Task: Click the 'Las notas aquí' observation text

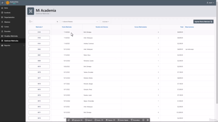Action: (x=189, y=49)
